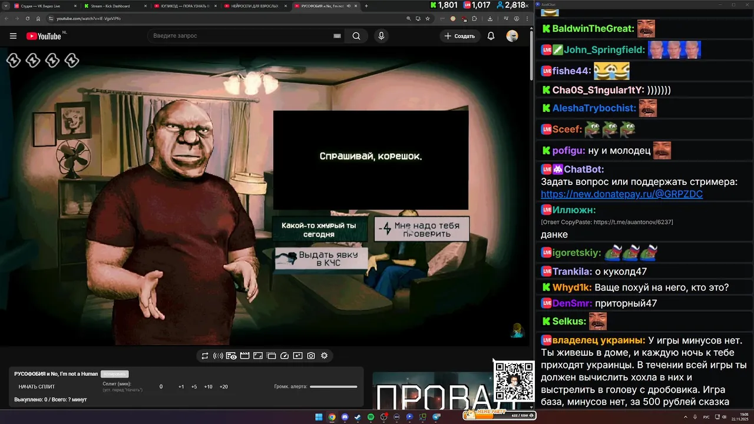Go to YouTube home via logo
Viewport: 754px width, 424px height.
pos(44,36)
